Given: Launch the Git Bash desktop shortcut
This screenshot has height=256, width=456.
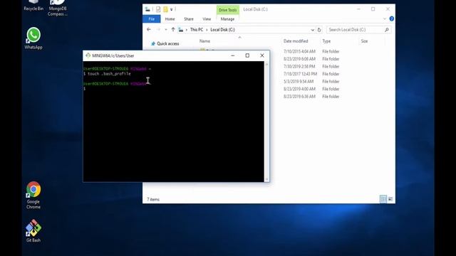Looking at the screenshot, I should pos(33,230).
